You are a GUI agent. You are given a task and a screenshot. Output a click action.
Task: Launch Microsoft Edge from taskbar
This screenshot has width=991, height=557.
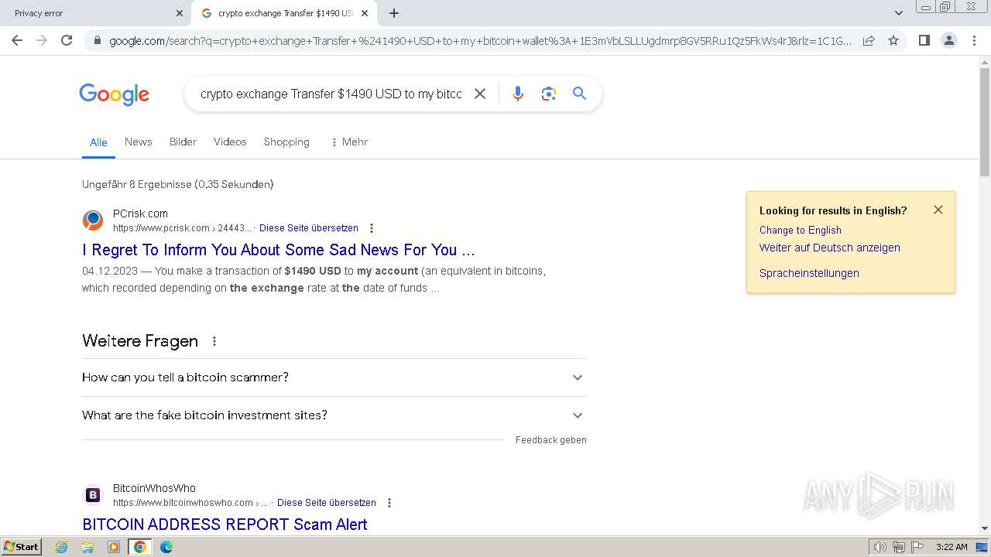click(166, 547)
